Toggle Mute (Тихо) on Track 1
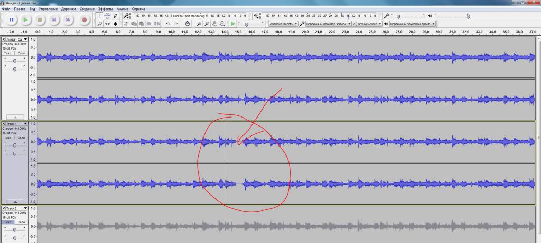 [x=7, y=138]
